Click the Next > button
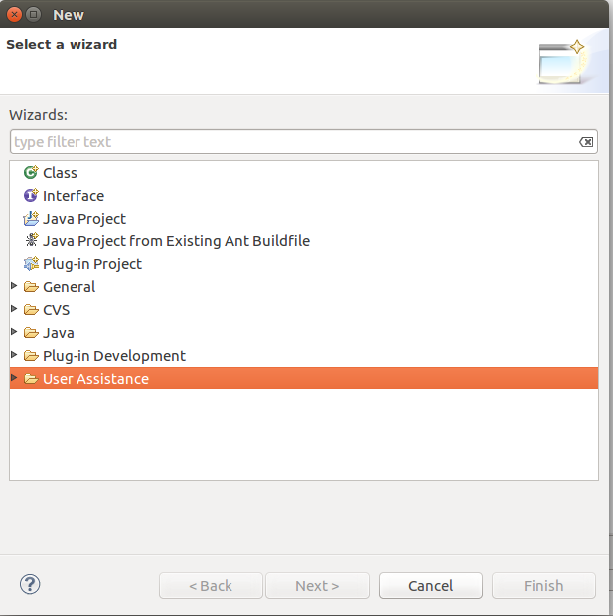This screenshot has height=616, width=613. click(317, 586)
